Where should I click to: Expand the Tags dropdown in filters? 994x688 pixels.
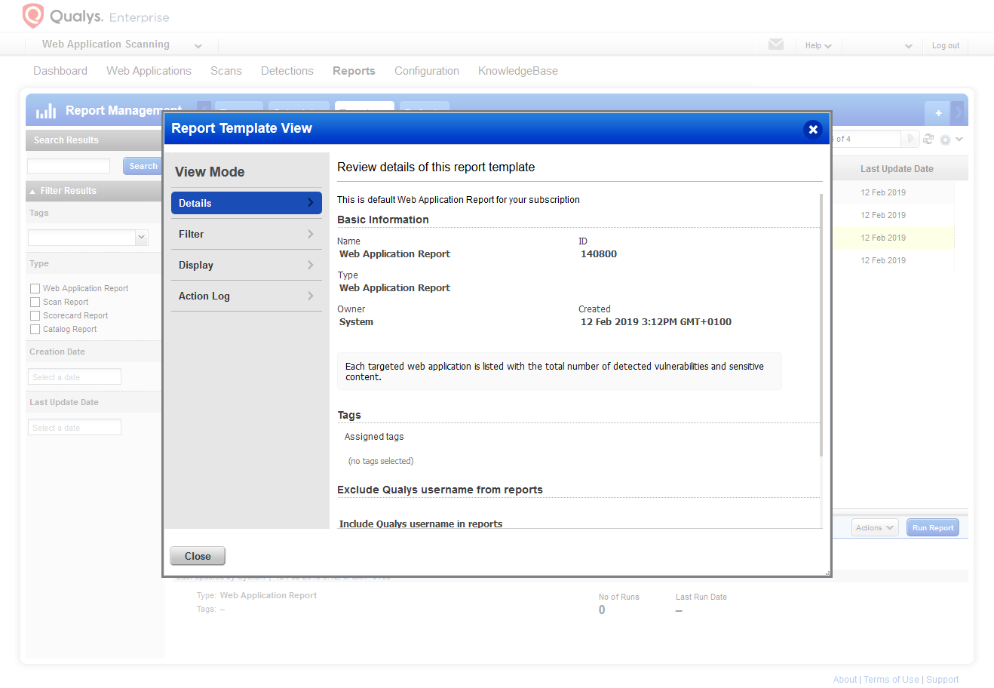point(141,238)
